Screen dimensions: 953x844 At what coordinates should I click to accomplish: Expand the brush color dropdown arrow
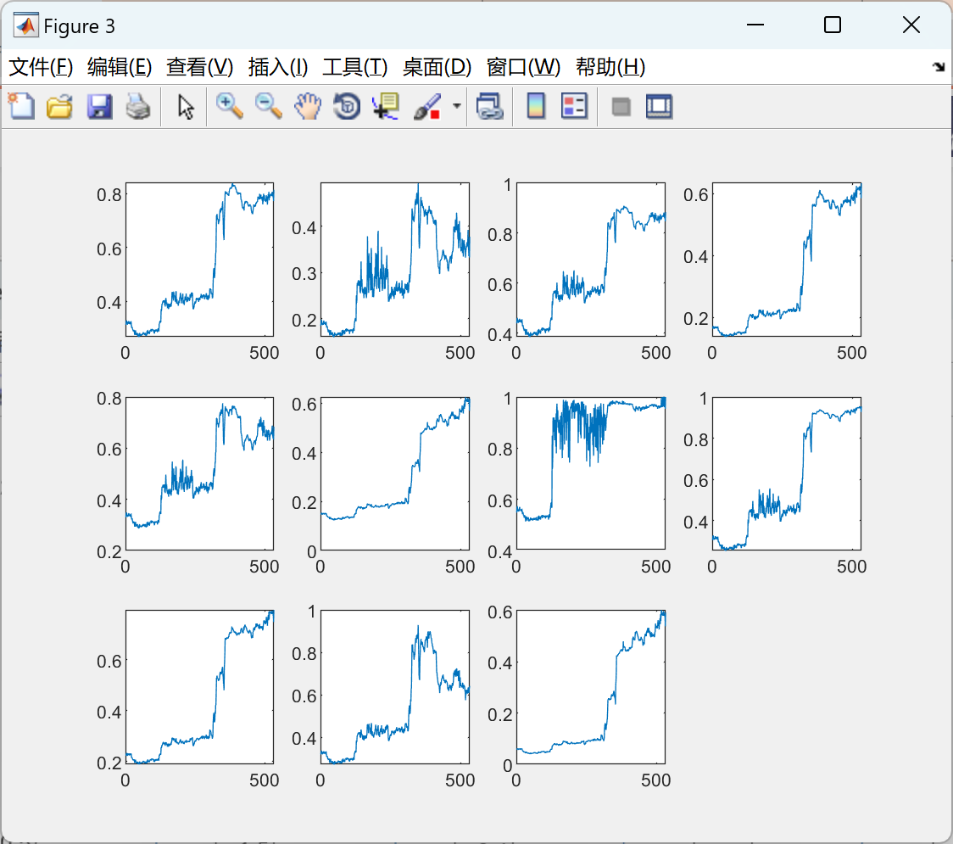tap(456, 106)
